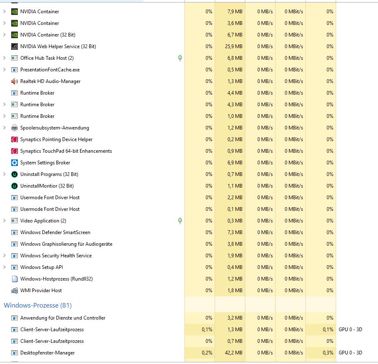Image resolution: width=378 pixels, height=364 pixels.
Task: Click the Windows Graphisolierung für Audiogeräte icon
Action: coord(15,244)
